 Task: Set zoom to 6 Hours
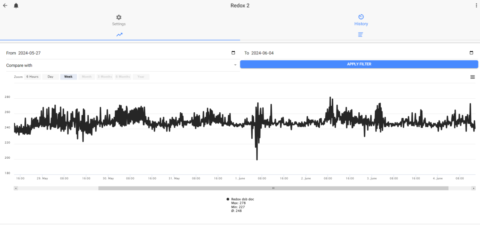(32, 77)
